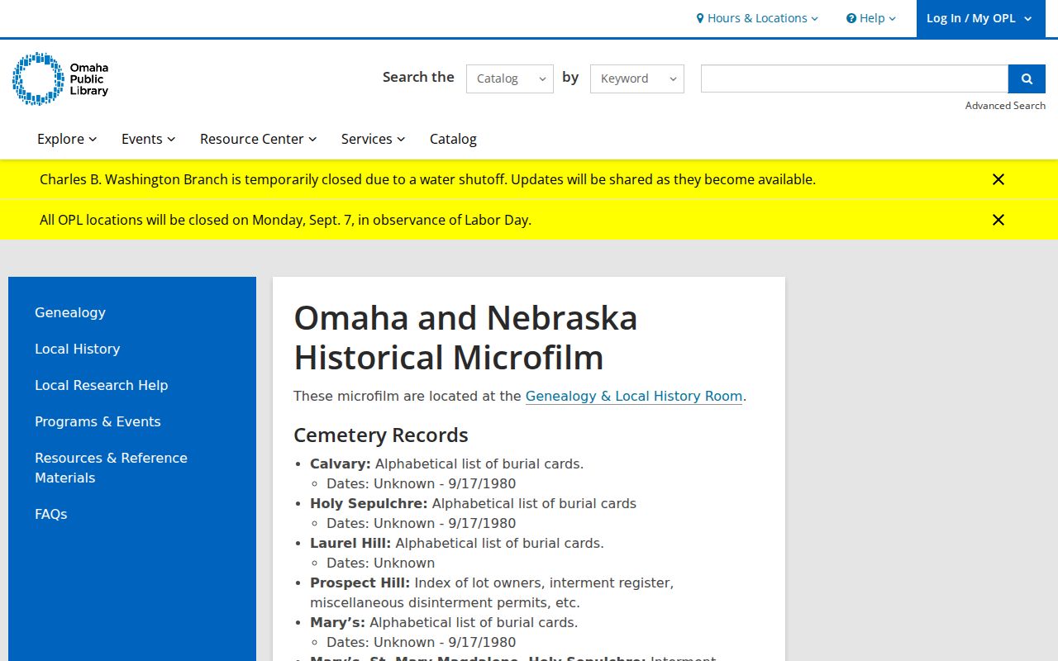Screen dimensions: 1058x661
Task: Click the Mary's burial cards entry
Action: 444,622
